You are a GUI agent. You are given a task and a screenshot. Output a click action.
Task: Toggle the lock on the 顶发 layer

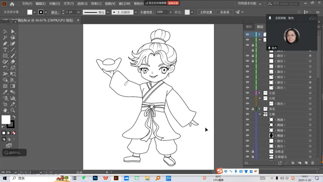click(253, 109)
